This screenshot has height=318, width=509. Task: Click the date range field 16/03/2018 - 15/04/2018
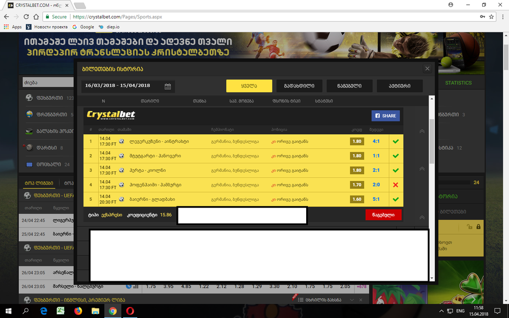point(128,86)
